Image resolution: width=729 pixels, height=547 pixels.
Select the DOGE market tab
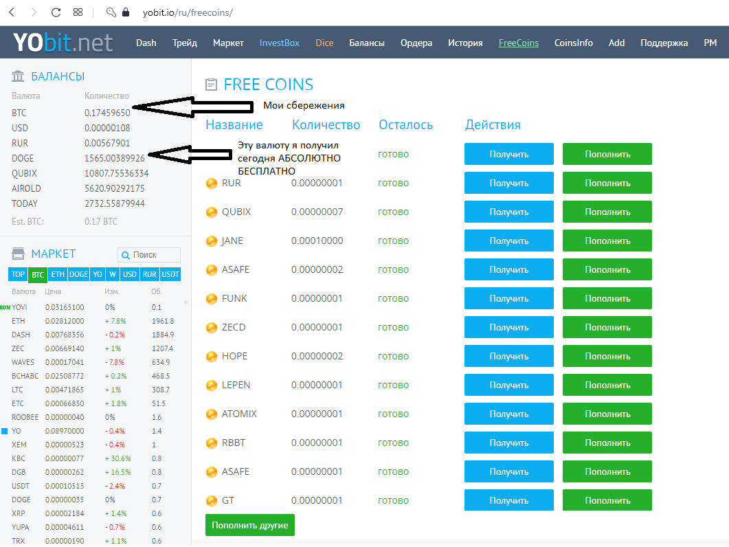(78, 274)
